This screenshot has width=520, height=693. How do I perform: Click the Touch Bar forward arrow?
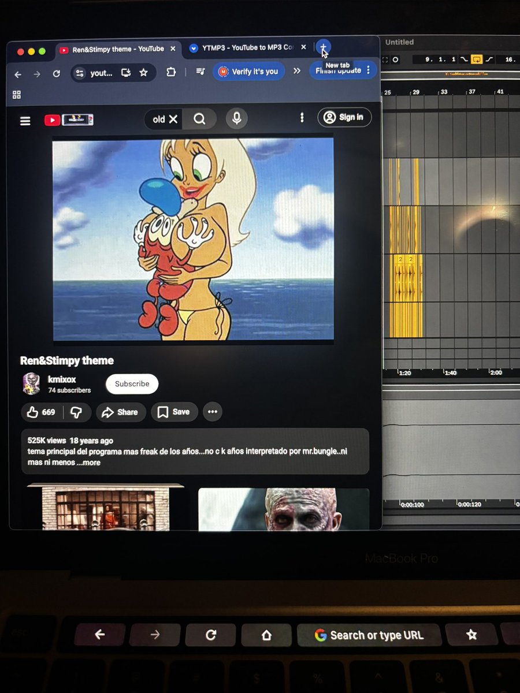(x=155, y=635)
